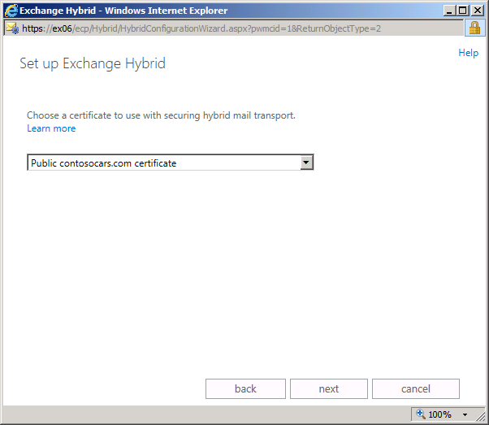Click the security lock icon
The width and height of the screenshot is (489, 425).
(474, 28)
